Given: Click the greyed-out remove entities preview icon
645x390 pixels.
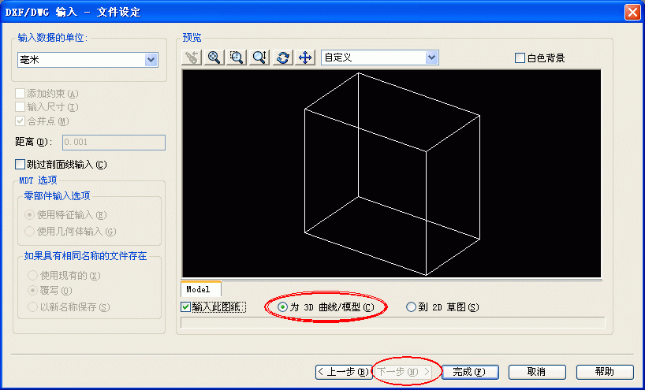Looking at the screenshot, I should (x=192, y=58).
